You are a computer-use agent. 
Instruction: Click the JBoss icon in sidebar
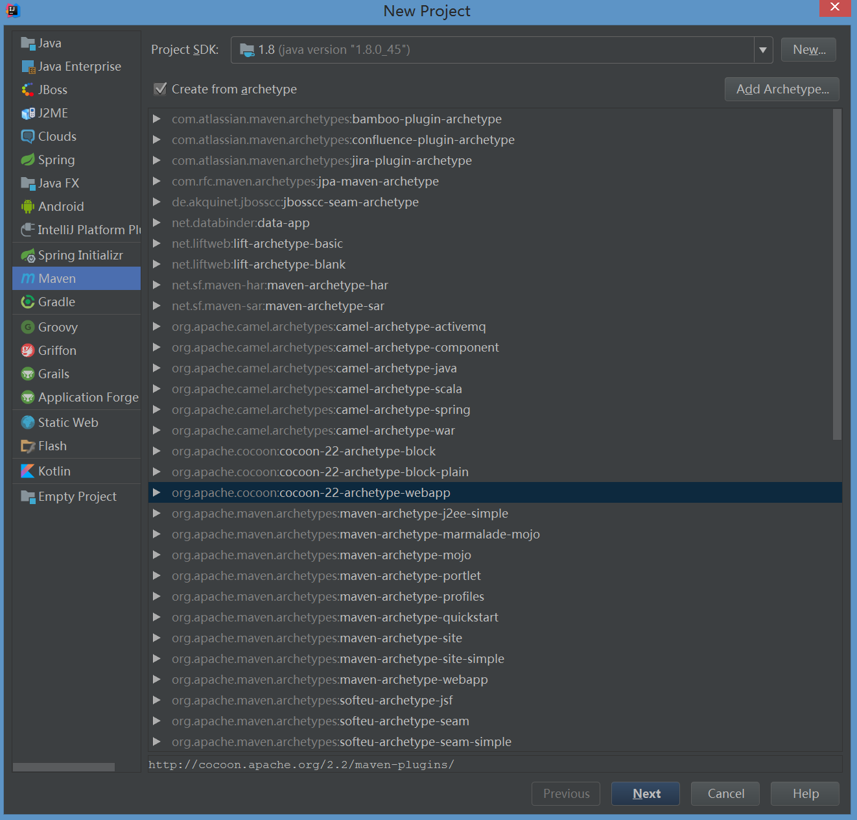point(28,90)
